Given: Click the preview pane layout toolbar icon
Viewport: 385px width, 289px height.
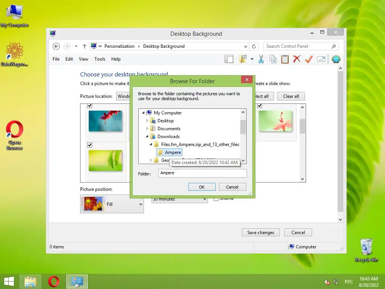Looking at the screenshot, I should pos(229,59).
